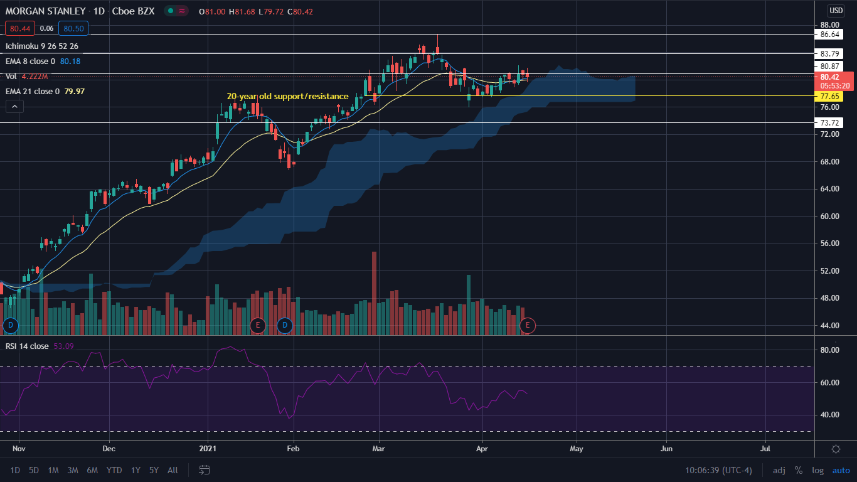Screen dimensions: 857x482
Task: Select the 1Y time range
Action: click(136, 470)
